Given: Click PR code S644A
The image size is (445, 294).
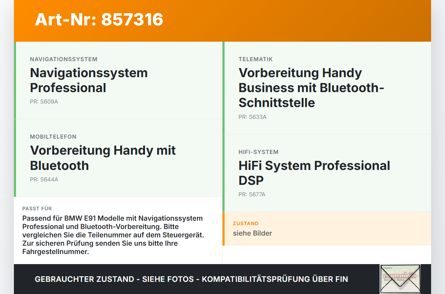Looking at the screenshot, I should pos(44,180).
